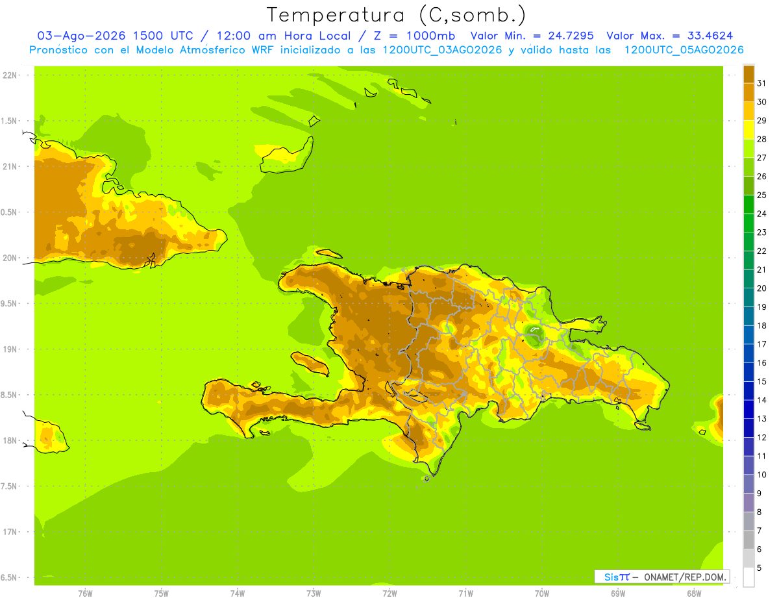
Task: Click the "74W" longitude axis label
Action: (x=238, y=594)
